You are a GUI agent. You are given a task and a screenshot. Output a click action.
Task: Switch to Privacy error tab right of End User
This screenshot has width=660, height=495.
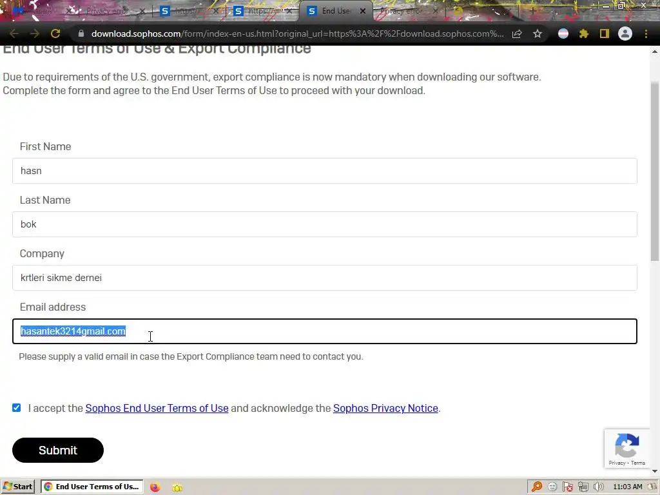pyautogui.click(x=407, y=11)
